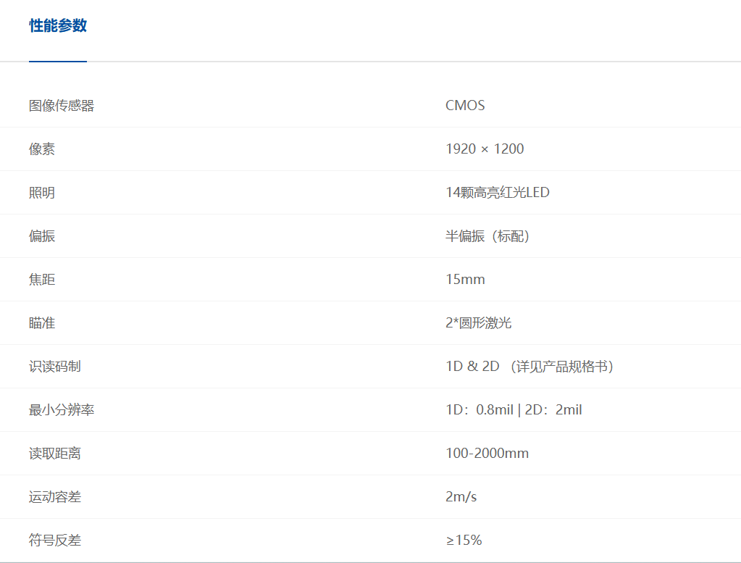Select the 最小分辨率 label
Image resolution: width=741 pixels, height=563 pixels.
tap(62, 410)
